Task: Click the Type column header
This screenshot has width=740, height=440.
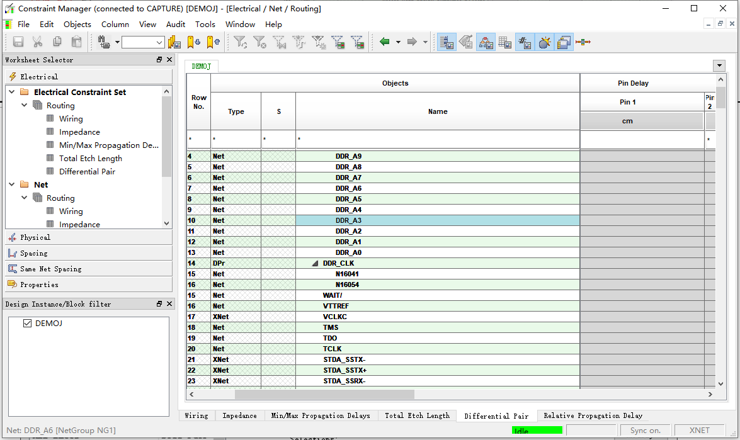Action: coord(236,111)
